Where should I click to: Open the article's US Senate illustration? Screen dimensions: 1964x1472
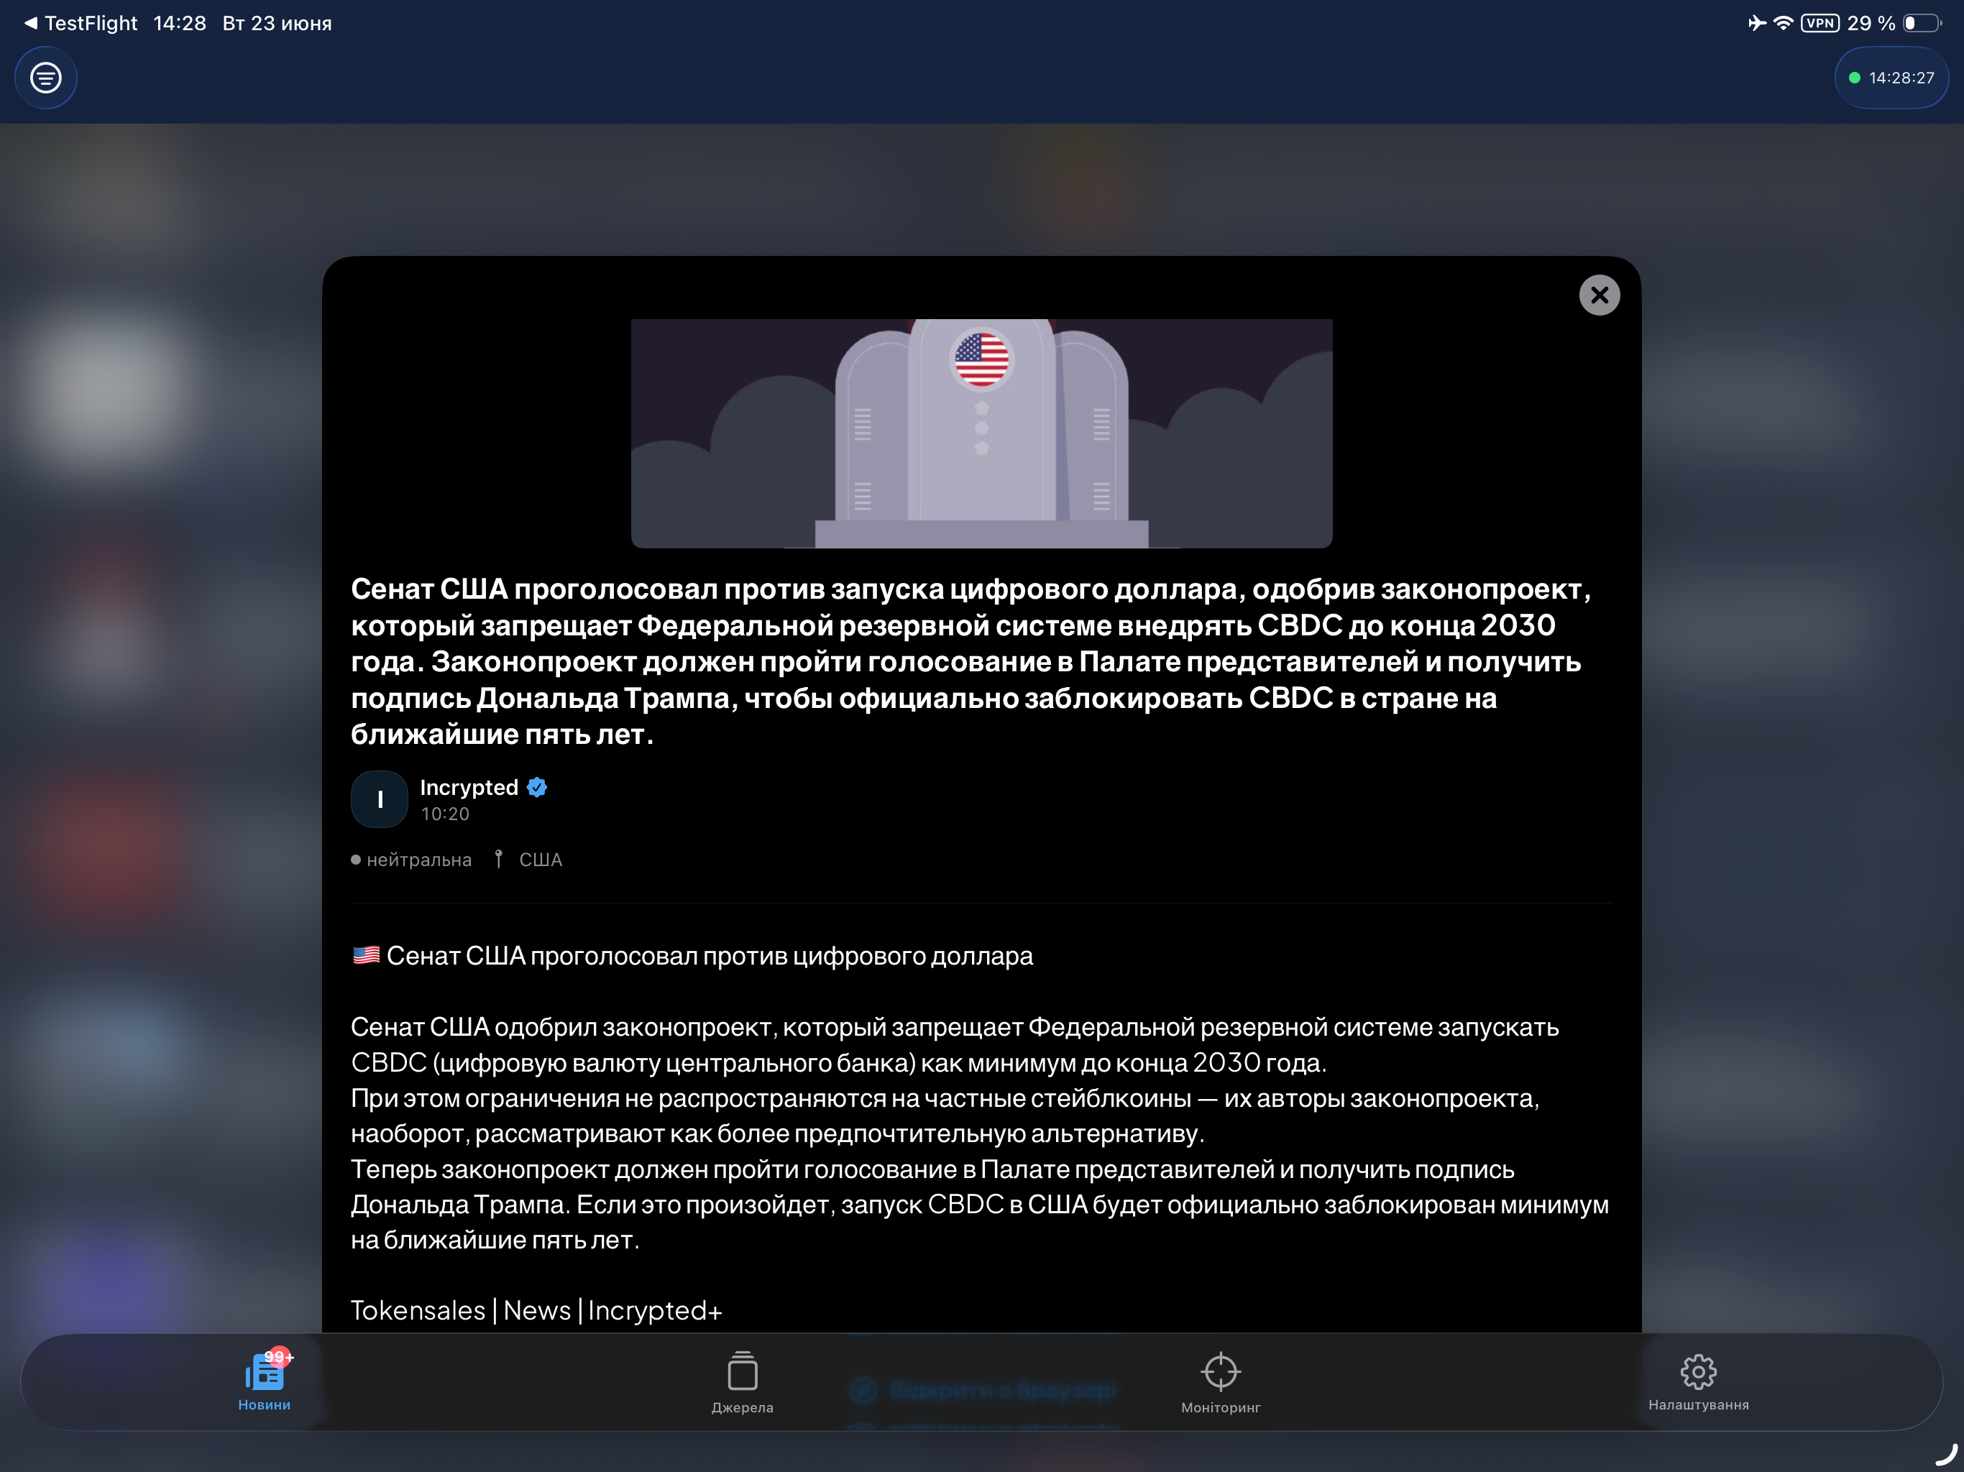(x=981, y=433)
